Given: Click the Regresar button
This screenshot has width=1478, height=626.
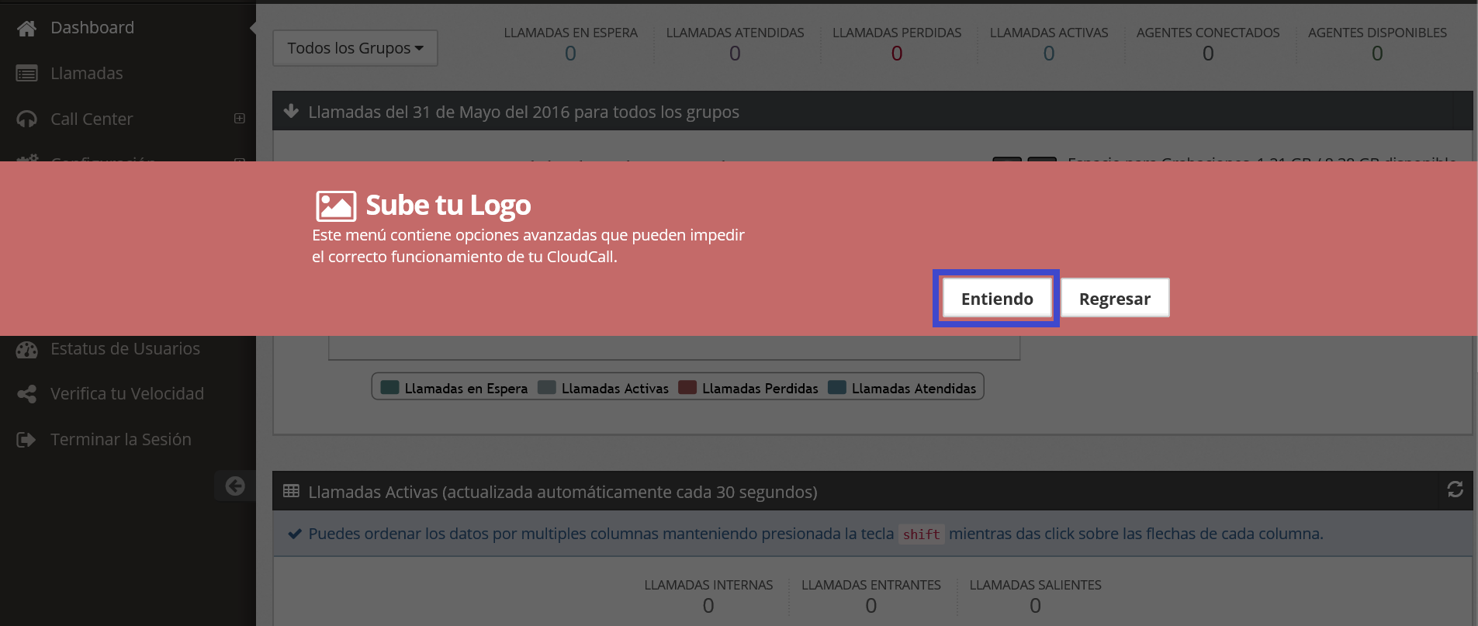Looking at the screenshot, I should 1115,299.
